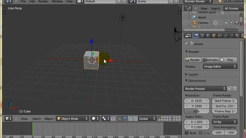
Task: Open the Render Presets dropdown
Action: pos(205,89)
